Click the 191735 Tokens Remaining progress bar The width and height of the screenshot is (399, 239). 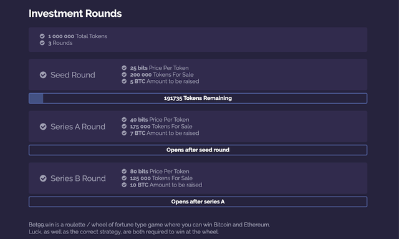[x=198, y=99]
